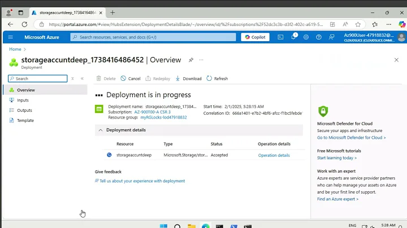The image size is (407, 228).
Task: Click the Microsoft Azure logo text
Action: [x=42, y=37]
